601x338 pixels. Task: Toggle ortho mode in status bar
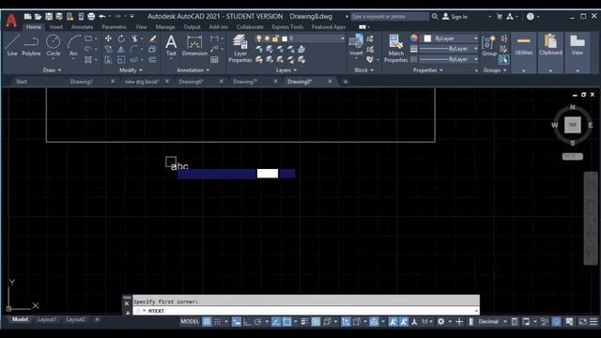tap(247, 322)
